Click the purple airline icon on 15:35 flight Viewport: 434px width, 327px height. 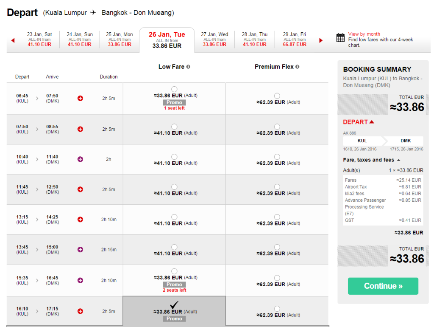tap(81, 280)
